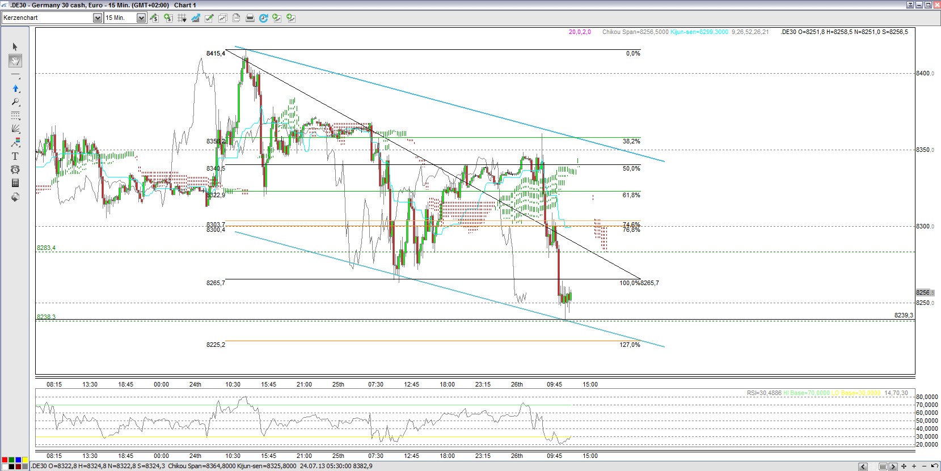
Task: Pick the text annotation tool
Action: click(x=15, y=156)
